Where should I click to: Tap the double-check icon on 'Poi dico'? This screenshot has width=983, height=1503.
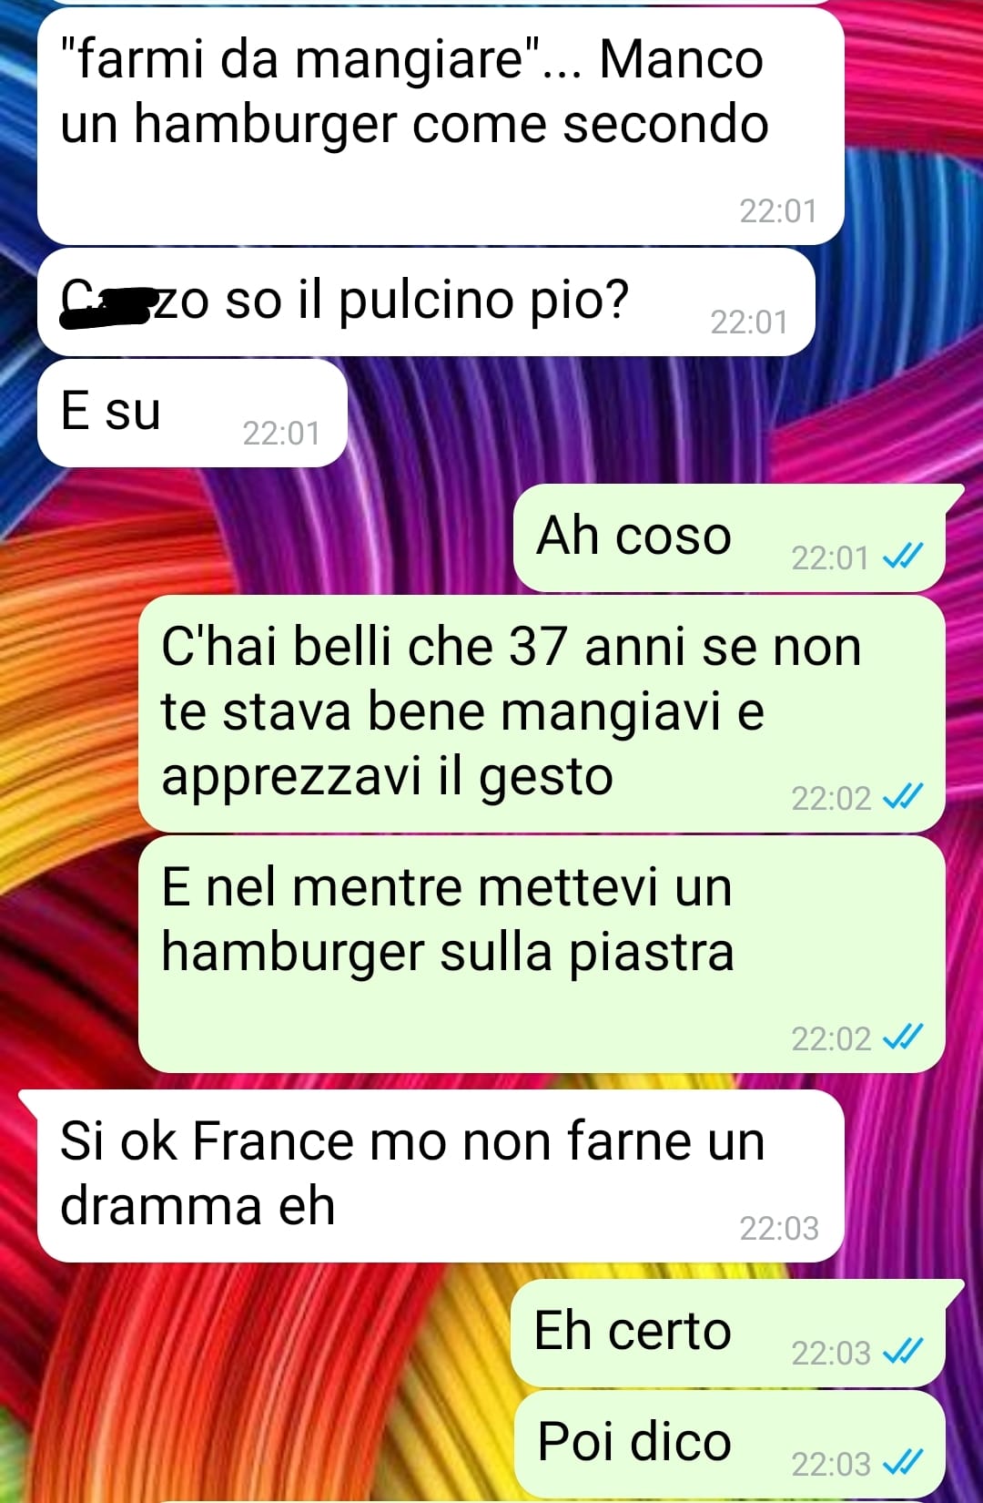[x=904, y=1462]
